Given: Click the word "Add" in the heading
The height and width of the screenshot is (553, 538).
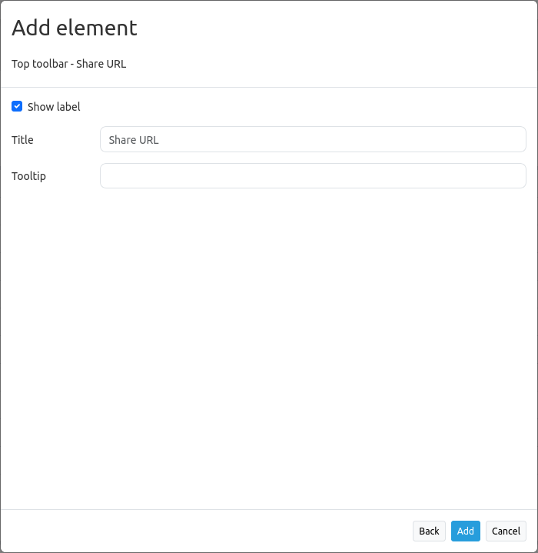Looking at the screenshot, I should pos(30,28).
